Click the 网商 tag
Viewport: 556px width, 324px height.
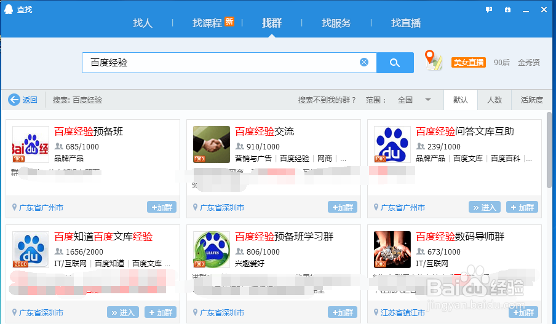(x=325, y=158)
